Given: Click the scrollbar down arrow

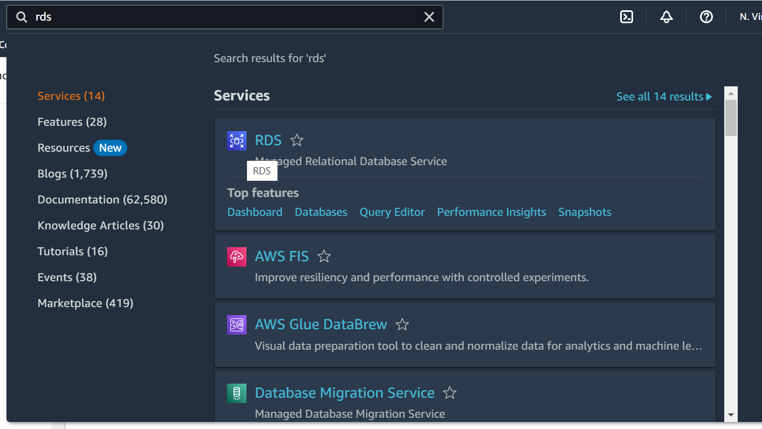Looking at the screenshot, I should pyautogui.click(x=731, y=415).
